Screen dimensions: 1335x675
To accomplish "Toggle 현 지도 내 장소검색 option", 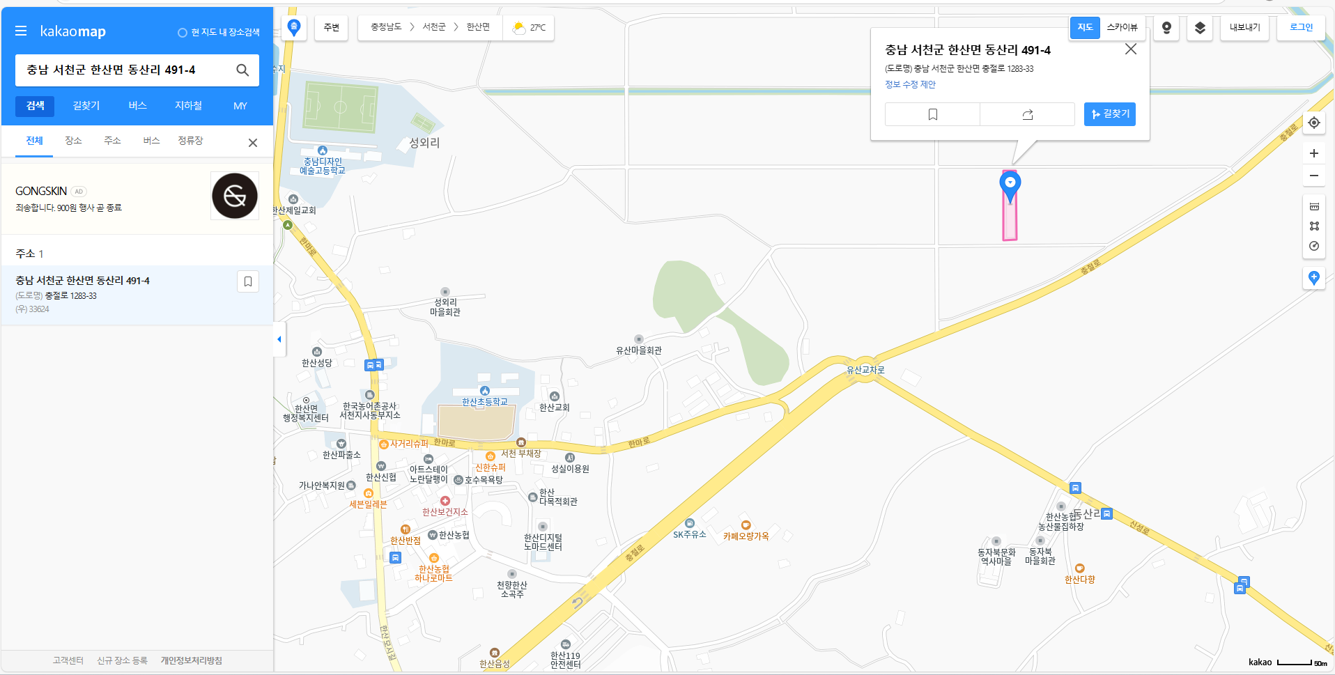I will (219, 33).
